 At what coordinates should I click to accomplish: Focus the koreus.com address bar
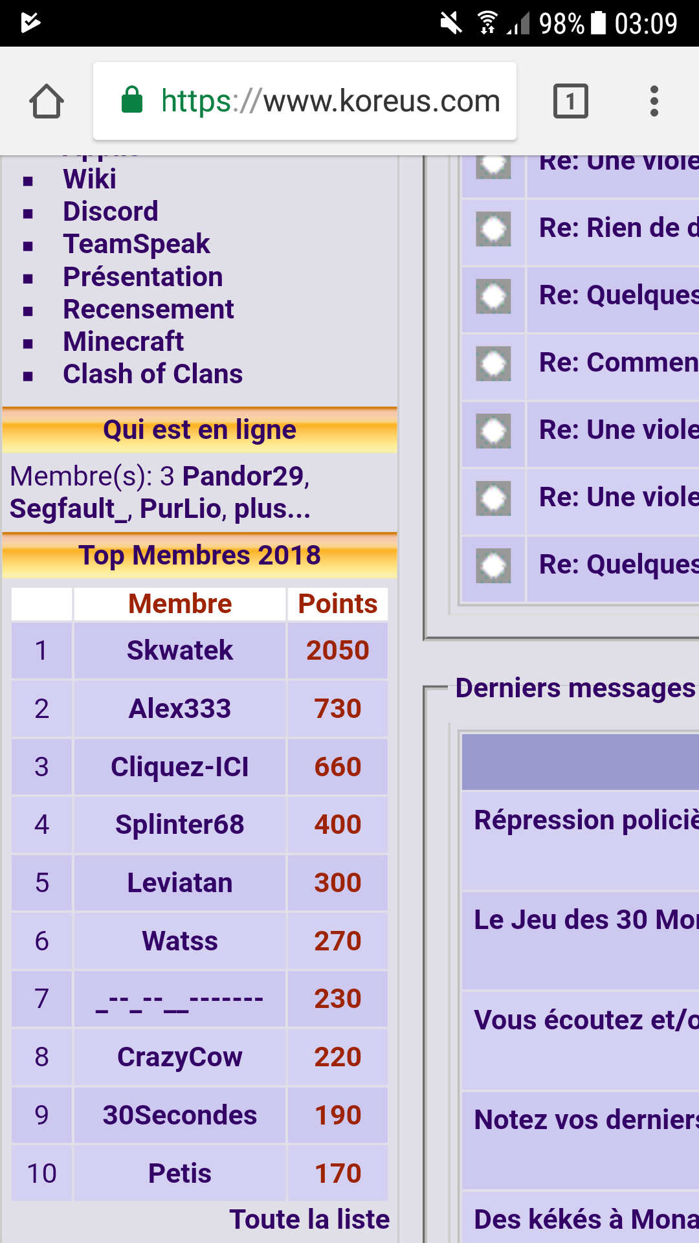pyautogui.click(x=330, y=101)
